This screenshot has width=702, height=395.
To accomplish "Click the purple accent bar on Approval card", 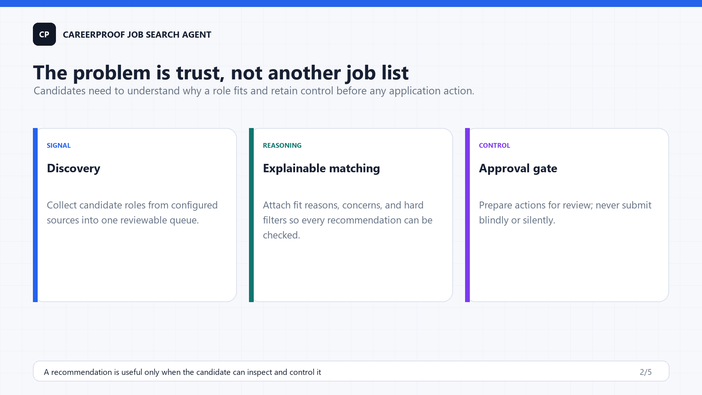I will tap(467, 215).
